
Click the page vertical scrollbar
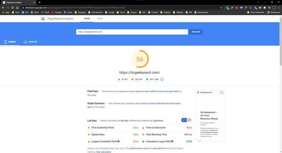[x=281, y=41]
